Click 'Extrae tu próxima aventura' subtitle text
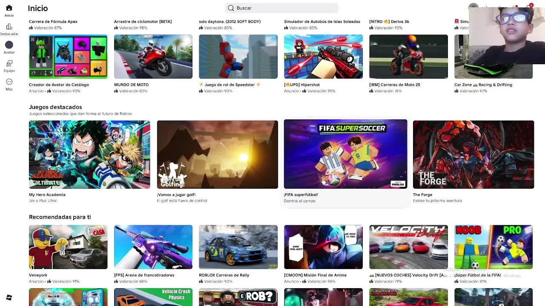 pos(437,201)
